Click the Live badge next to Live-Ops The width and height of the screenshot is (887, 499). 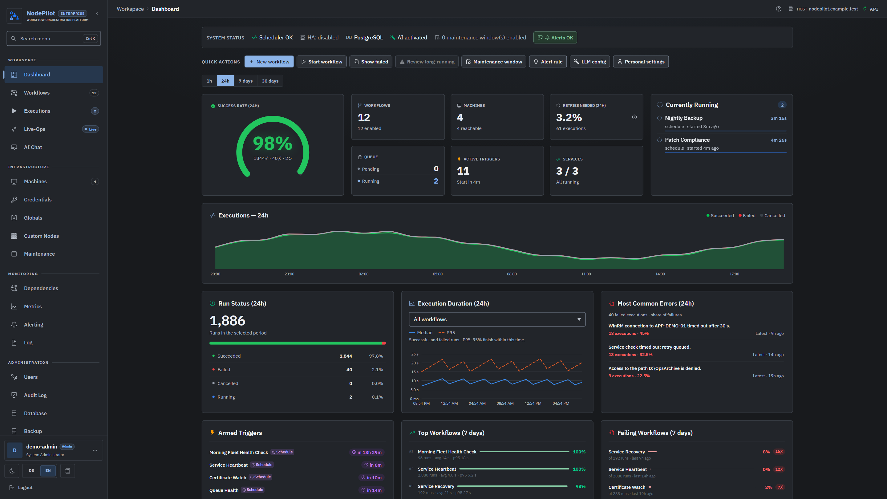click(91, 129)
